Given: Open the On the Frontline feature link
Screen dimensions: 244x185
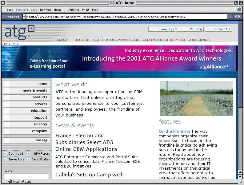Looking at the screenshot, I should [174, 131].
